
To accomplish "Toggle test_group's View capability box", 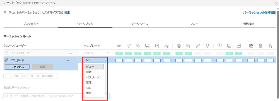I will tap(119, 60).
